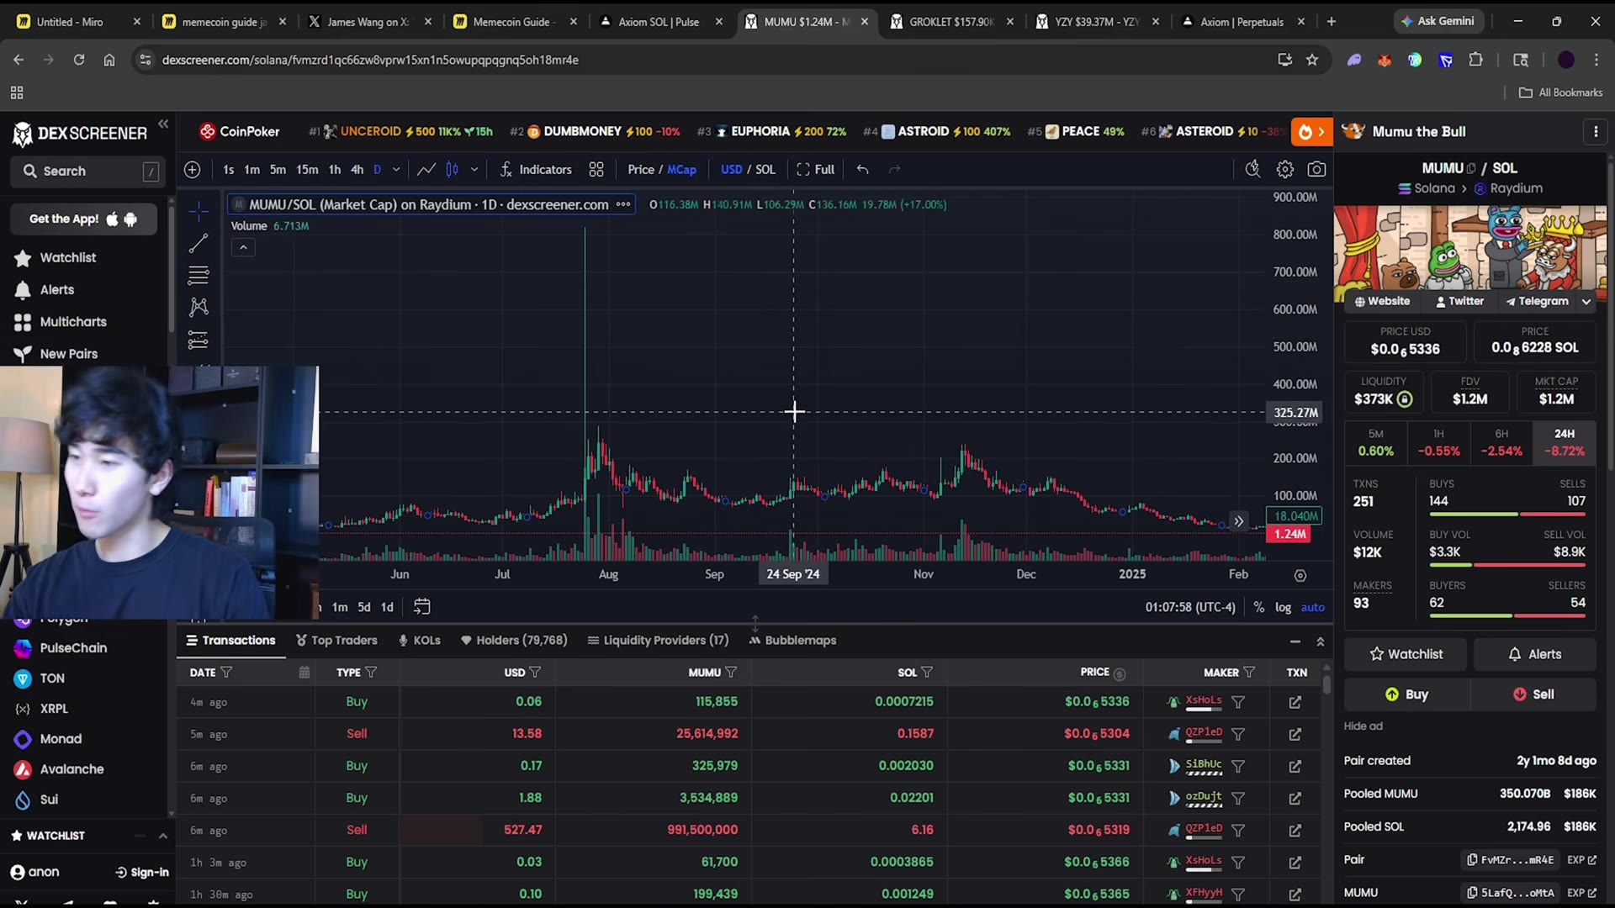Toggle percentage scale on chart

click(x=1259, y=607)
